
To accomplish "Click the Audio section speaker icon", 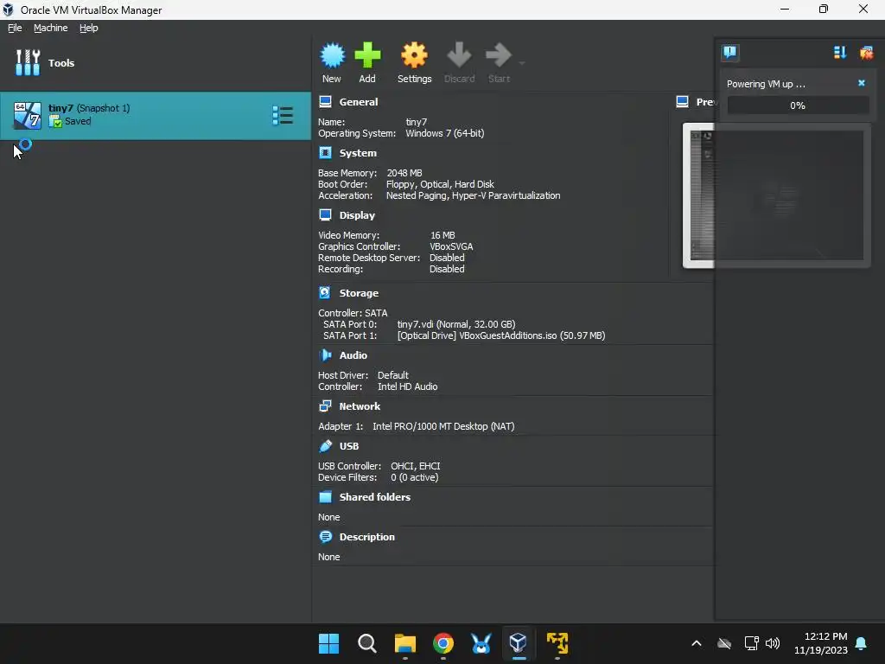I will (x=325, y=355).
